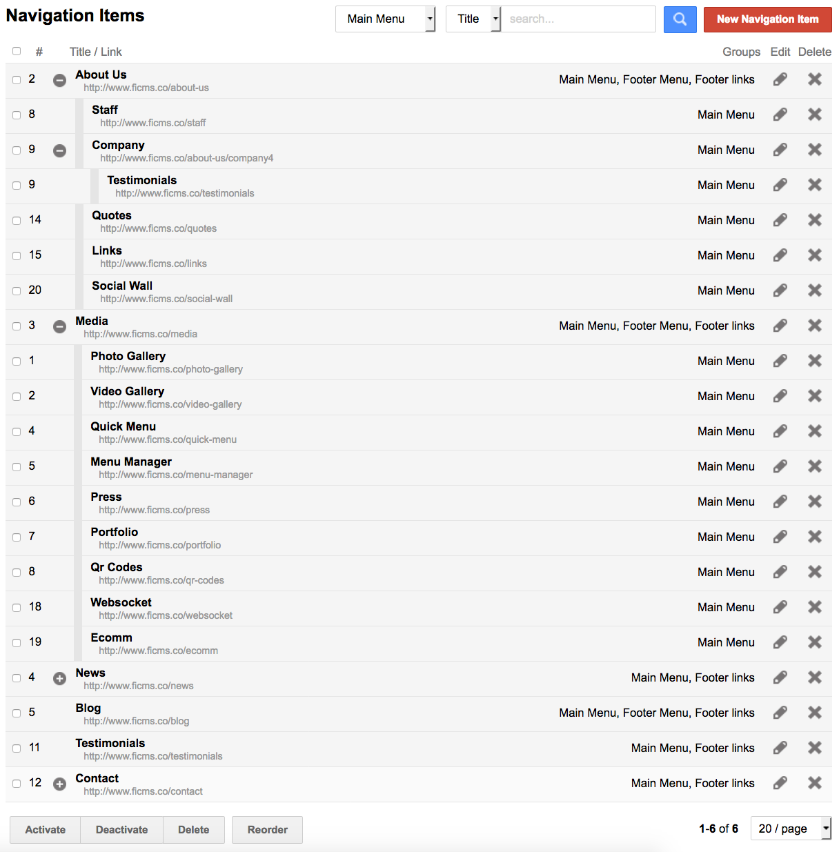The image size is (839, 852).
Task: Open the 20 / page dropdown
Action: pyautogui.click(x=791, y=829)
